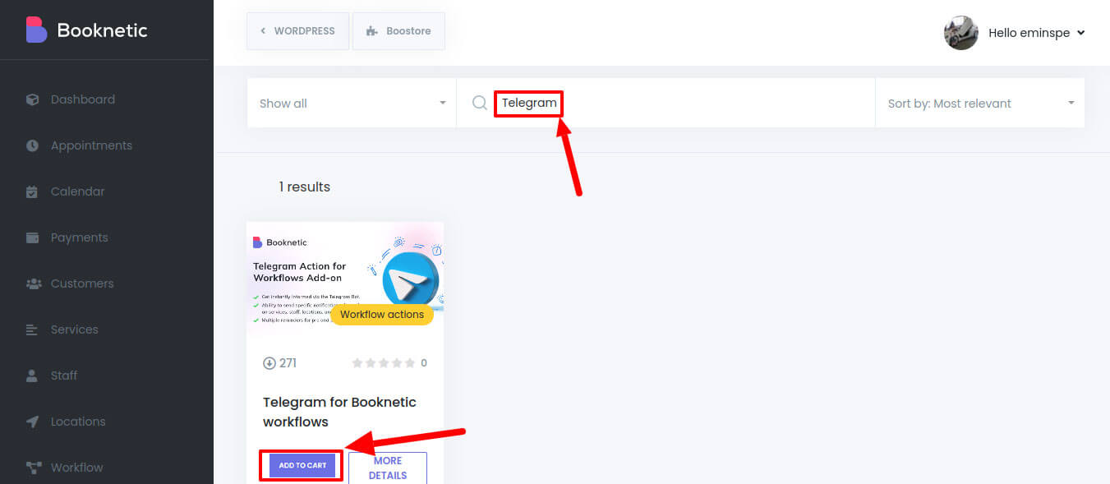Click the download count icon beside 271

pyautogui.click(x=269, y=363)
